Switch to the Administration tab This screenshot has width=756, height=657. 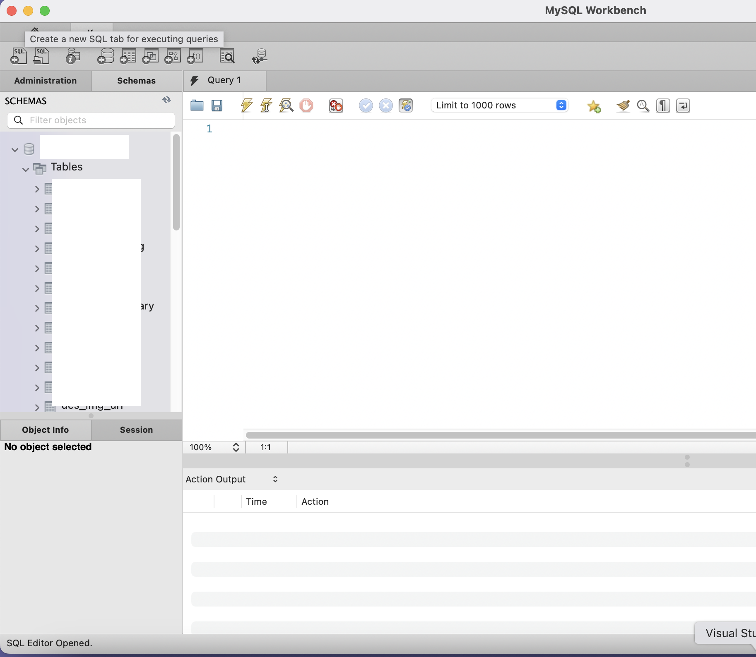tap(45, 81)
